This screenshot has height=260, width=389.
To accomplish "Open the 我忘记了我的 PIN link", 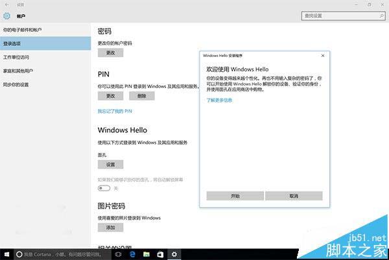I will click(x=115, y=111).
